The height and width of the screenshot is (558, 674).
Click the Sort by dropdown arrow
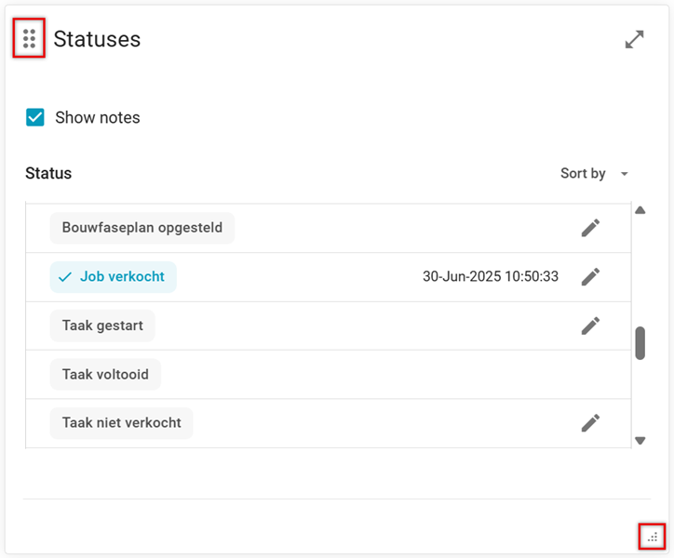[x=625, y=174]
